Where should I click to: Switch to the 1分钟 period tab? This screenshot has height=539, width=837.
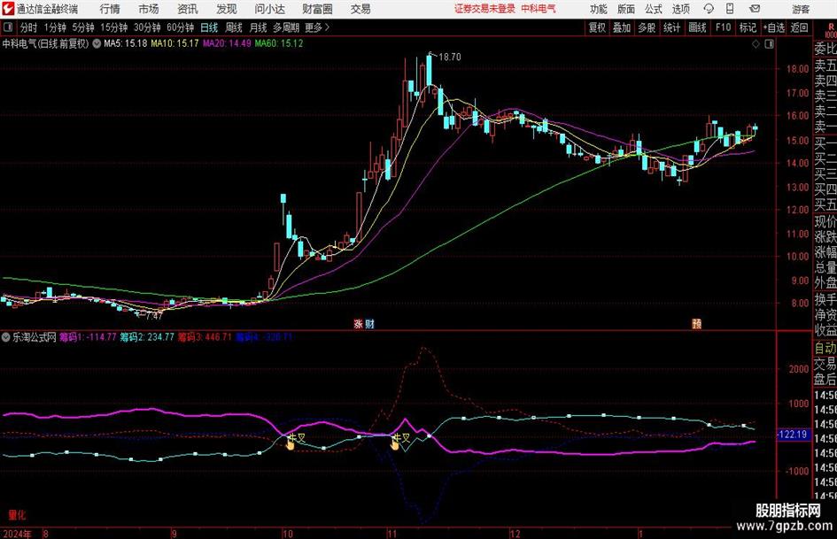click(55, 27)
